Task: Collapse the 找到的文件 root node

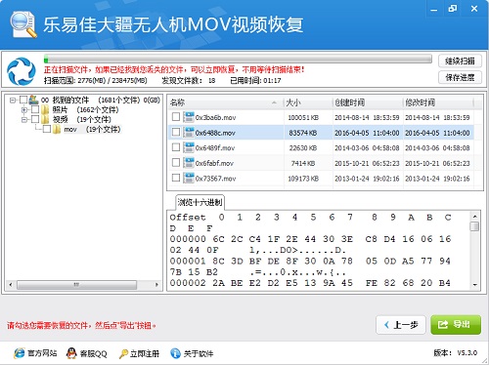Action: (x=13, y=100)
